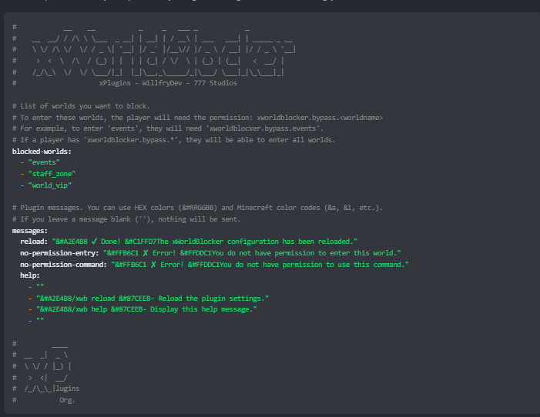Click the "xPlugins - WillfryDev - 777 Studios" credit line
The image size is (540, 417).
tap(168, 83)
